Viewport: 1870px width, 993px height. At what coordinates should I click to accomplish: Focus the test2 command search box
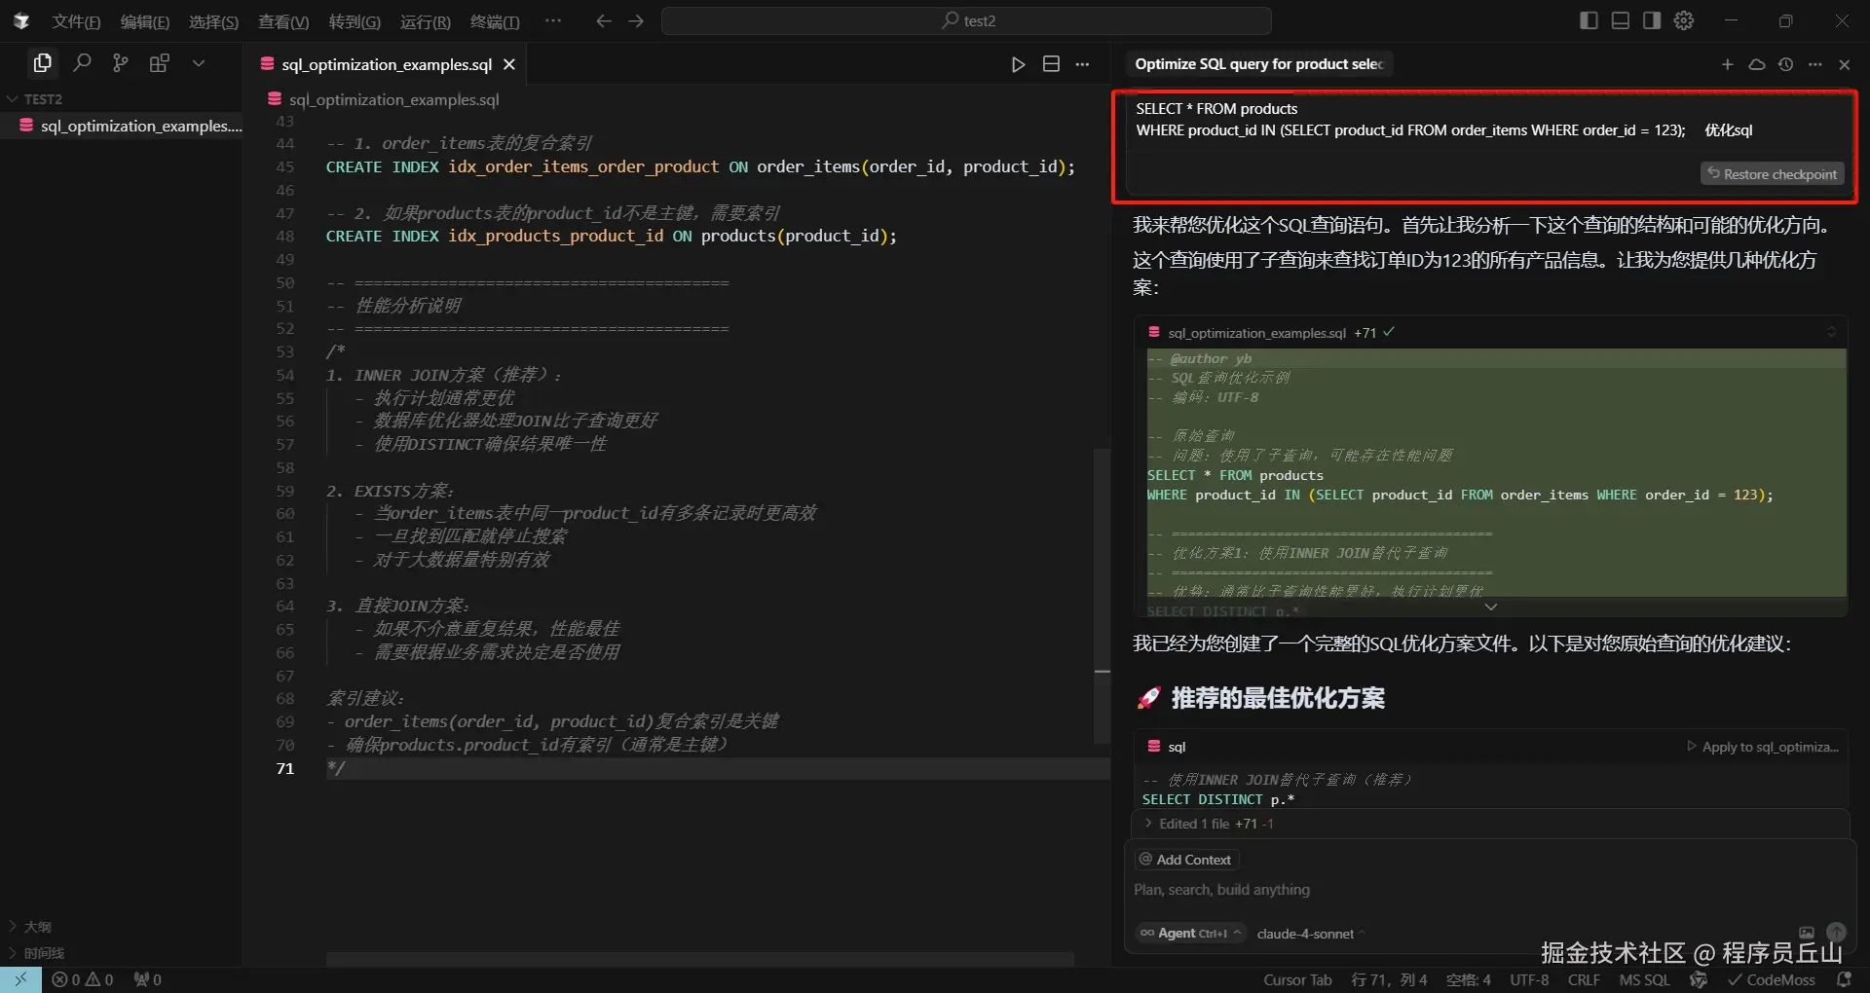[966, 21]
